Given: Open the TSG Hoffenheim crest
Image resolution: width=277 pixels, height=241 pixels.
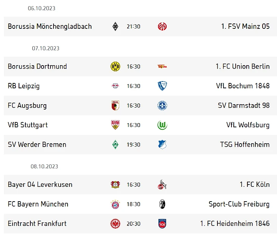Looking at the screenshot, I should [162, 144].
